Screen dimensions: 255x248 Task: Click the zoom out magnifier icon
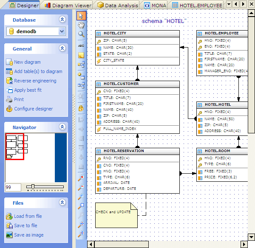81,186
